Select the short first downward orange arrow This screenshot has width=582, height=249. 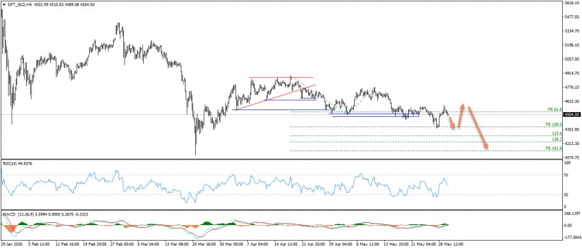tap(452, 122)
